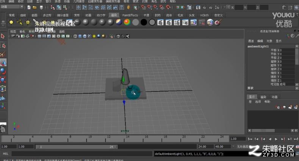299x161 pixels.
Task: Click the glossy sphere render shelf icon
Action: point(210,22)
